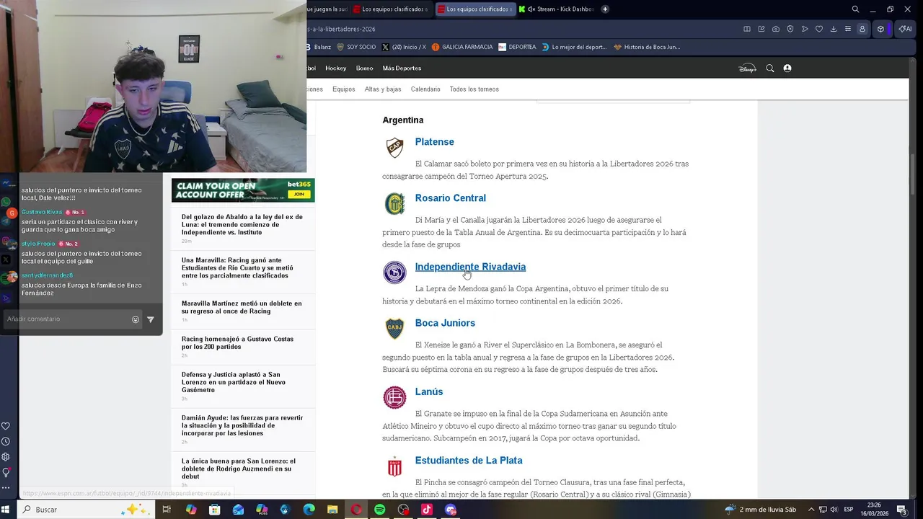Select the Hockey menu item
Viewport: 923px width, 519px height.
click(336, 68)
